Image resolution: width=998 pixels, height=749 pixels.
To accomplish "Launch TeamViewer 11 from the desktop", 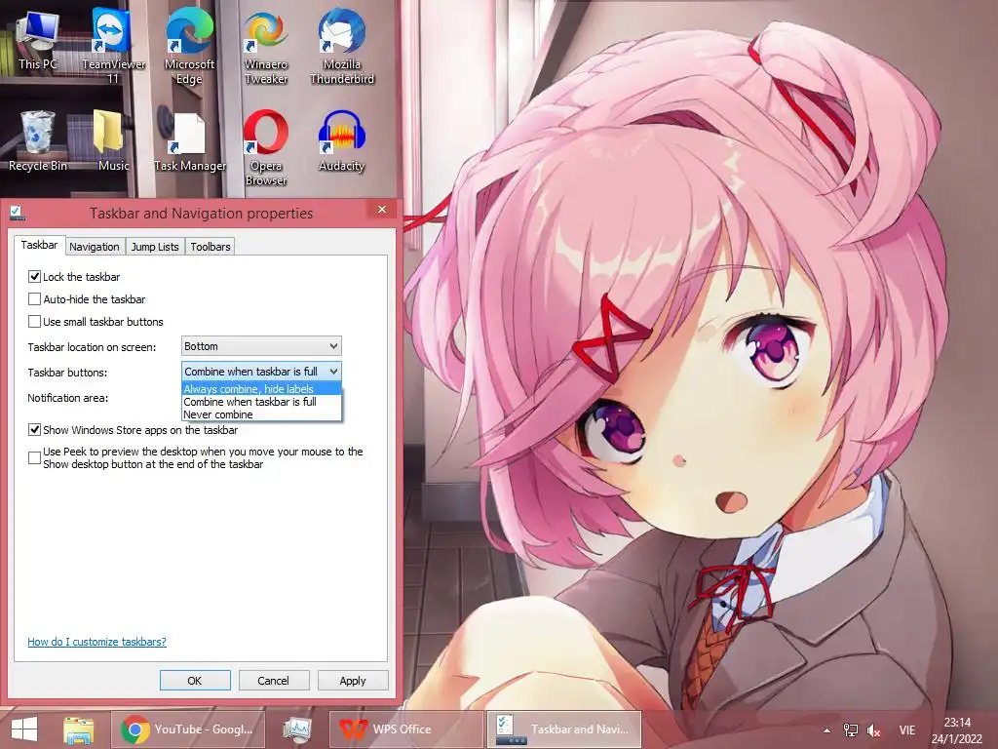I will pyautogui.click(x=113, y=46).
